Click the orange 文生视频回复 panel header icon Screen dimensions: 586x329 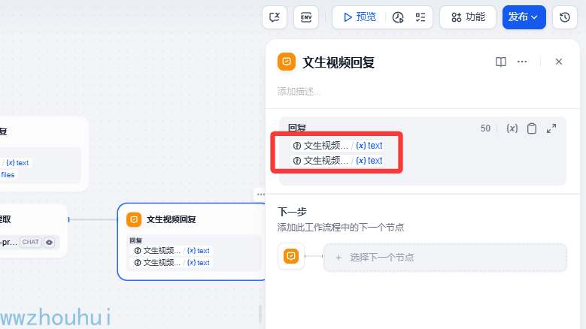(287, 62)
